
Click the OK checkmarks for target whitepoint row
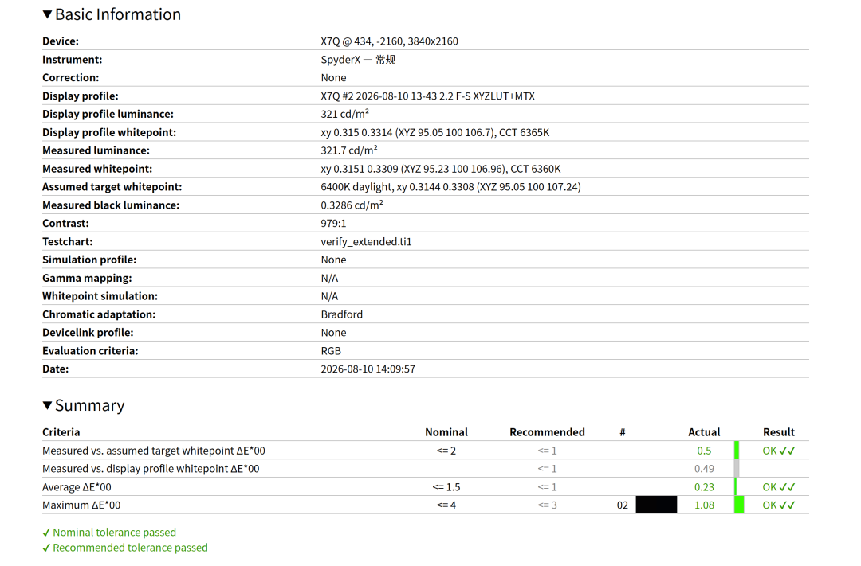pyautogui.click(x=779, y=451)
